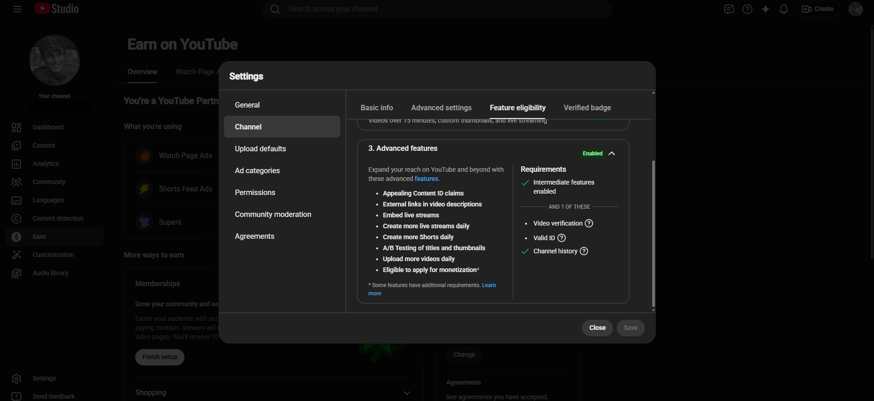Viewport: 874px width, 401px height.
Task: Collapse the Advanced features section chevron
Action: coord(612,154)
